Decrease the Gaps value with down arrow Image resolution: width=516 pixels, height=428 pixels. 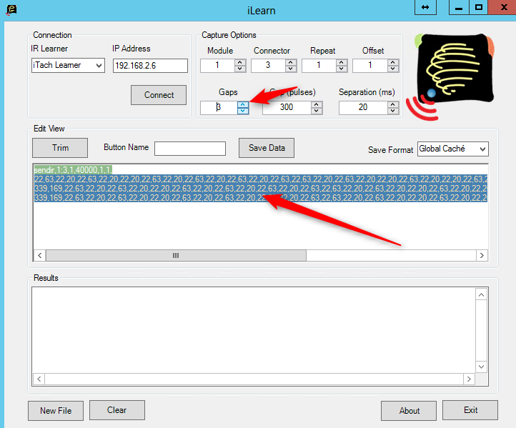tap(243, 111)
